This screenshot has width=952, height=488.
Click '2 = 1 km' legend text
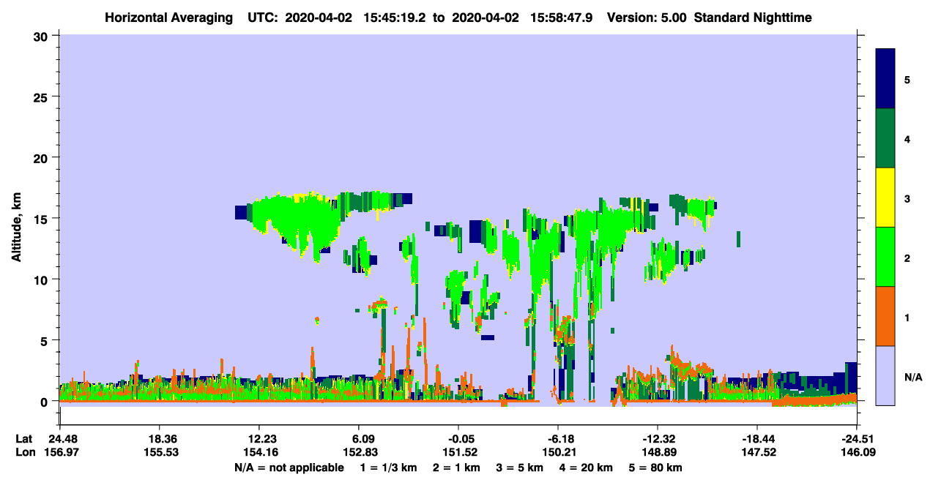pos(457,468)
